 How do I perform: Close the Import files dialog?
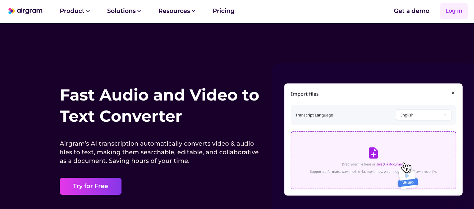pyautogui.click(x=453, y=93)
